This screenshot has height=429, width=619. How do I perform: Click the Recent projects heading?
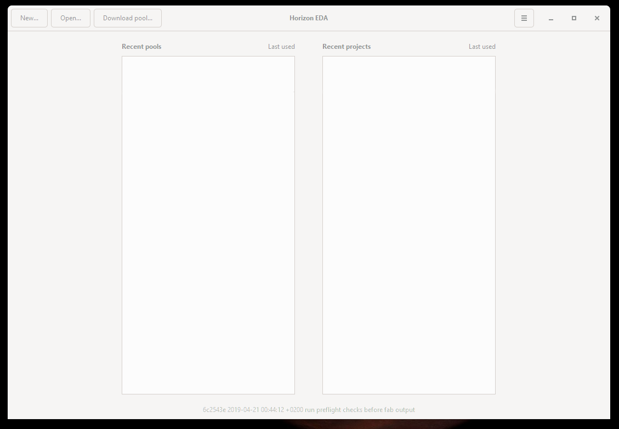click(x=347, y=47)
